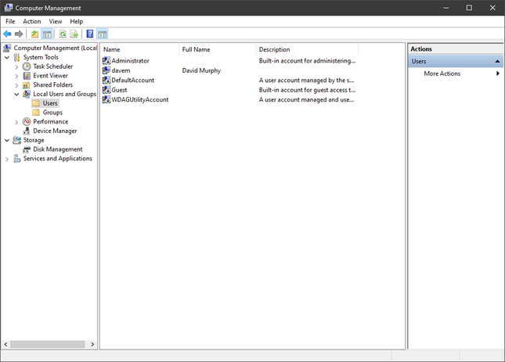Select the DefaultAccount name text
This screenshot has height=362, width=505.
coord(132,80)
